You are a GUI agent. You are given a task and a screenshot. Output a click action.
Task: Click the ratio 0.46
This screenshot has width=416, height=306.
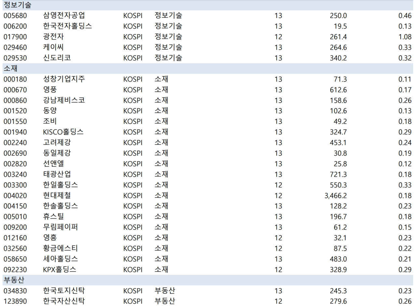tap(405, 16)
